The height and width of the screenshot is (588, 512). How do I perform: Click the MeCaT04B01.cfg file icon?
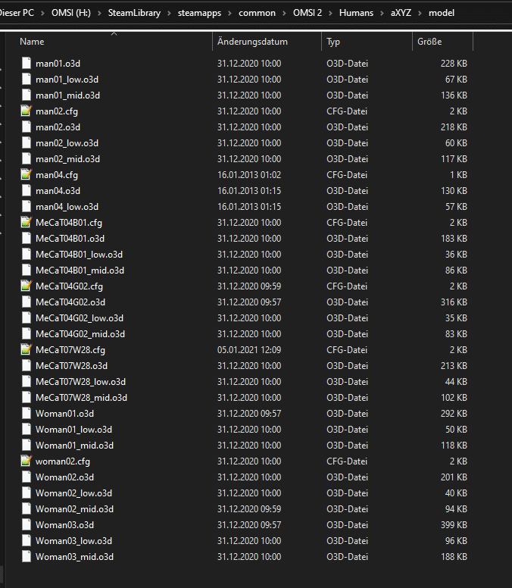[x=27, y=223]
